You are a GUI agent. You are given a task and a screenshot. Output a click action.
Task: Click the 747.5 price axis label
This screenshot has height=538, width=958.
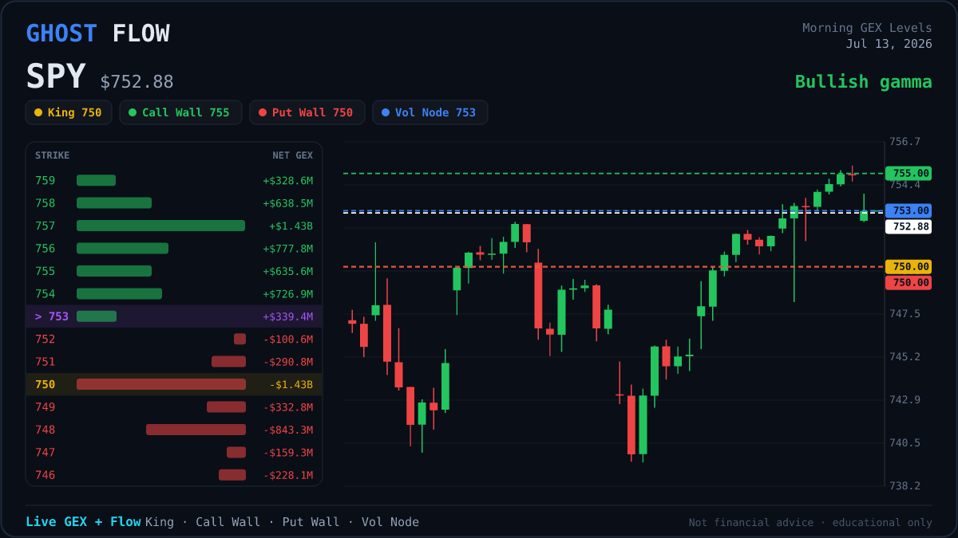905,314
